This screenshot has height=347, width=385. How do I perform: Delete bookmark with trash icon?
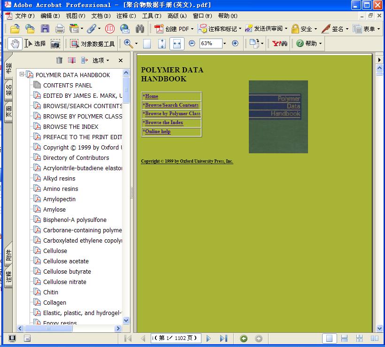pos(59,60)
